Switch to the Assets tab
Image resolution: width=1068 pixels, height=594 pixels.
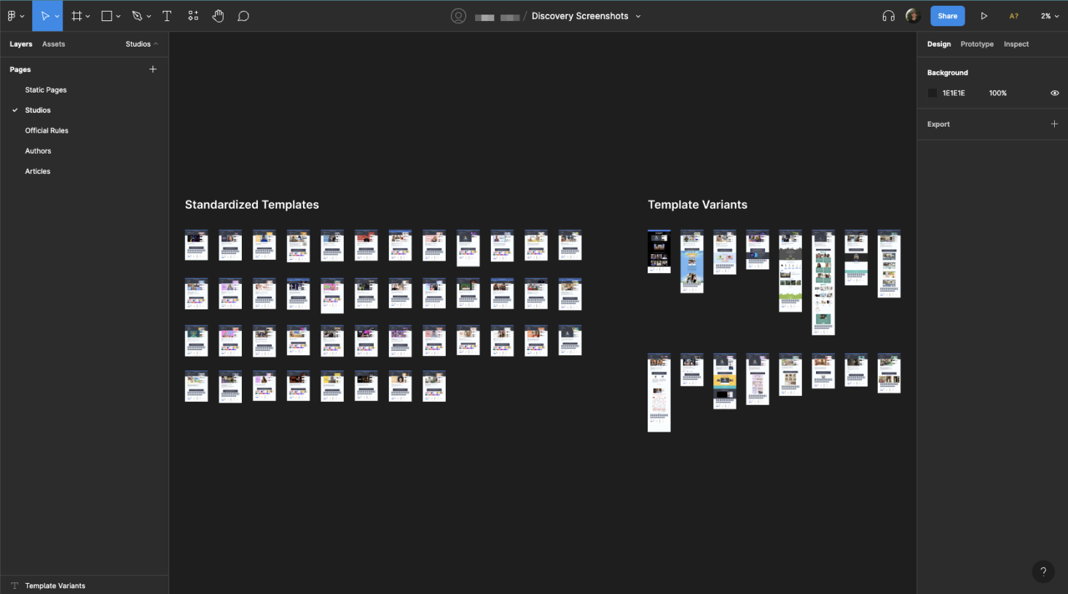(x=53, y=44)
